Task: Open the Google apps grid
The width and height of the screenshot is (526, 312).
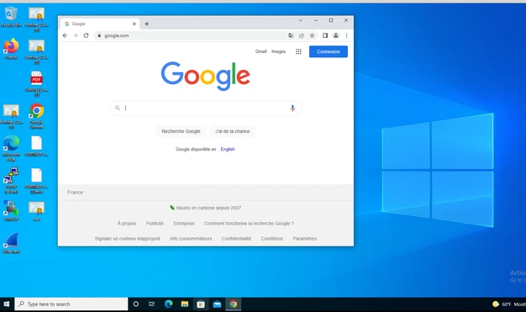Action: pos(298,52)
